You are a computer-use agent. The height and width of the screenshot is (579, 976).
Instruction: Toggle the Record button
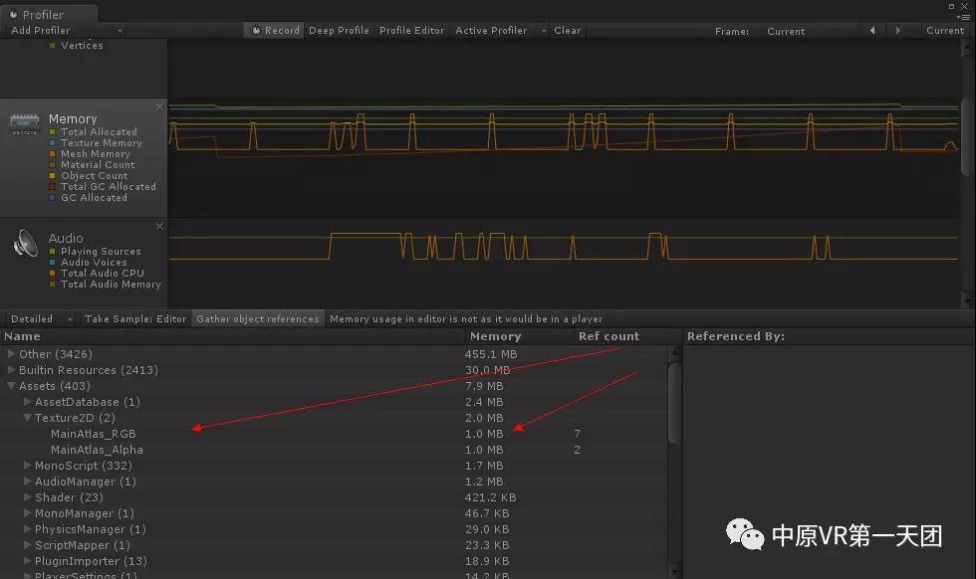(275, 31)
